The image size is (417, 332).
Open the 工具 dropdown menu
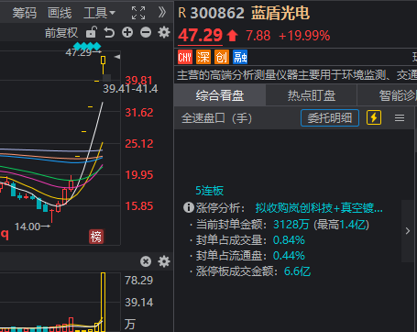pos(99,13)
